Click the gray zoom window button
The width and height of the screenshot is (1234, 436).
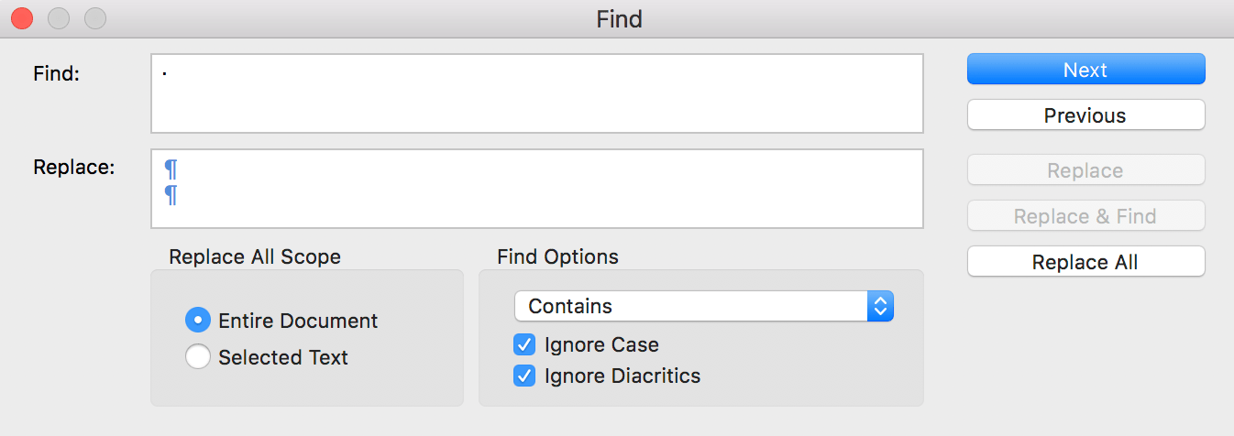point(95,17)
